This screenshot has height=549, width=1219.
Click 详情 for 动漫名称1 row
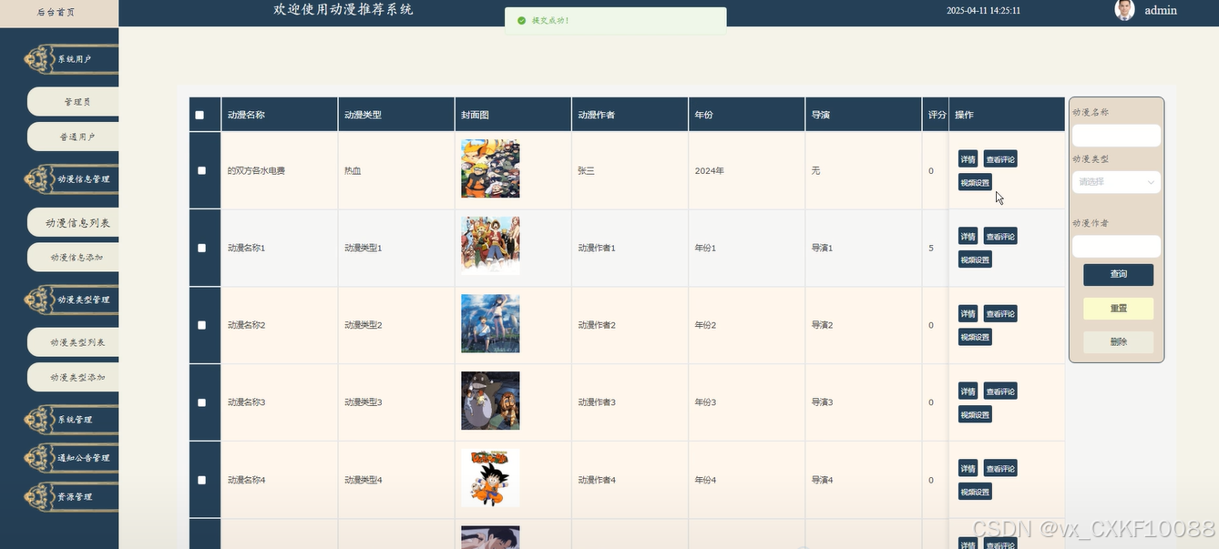tap(968, 237)
